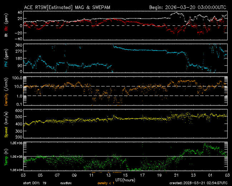Click the '15' hour tick label
This screenshot has height=186, width=232.
pos(125,175)
